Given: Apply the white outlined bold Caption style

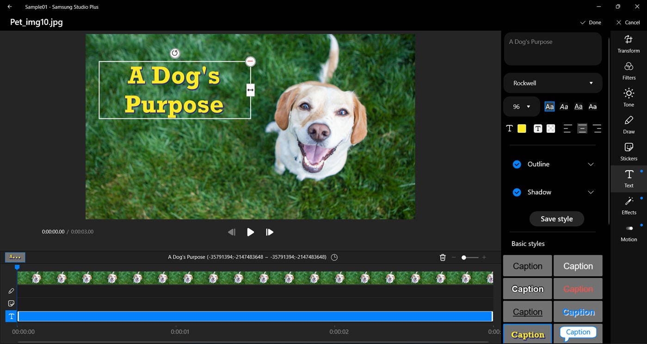Looking at the screenshot, I should point(528,289).
